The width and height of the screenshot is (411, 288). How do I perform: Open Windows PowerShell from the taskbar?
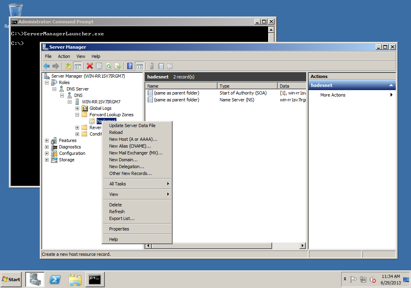[55, 279]
